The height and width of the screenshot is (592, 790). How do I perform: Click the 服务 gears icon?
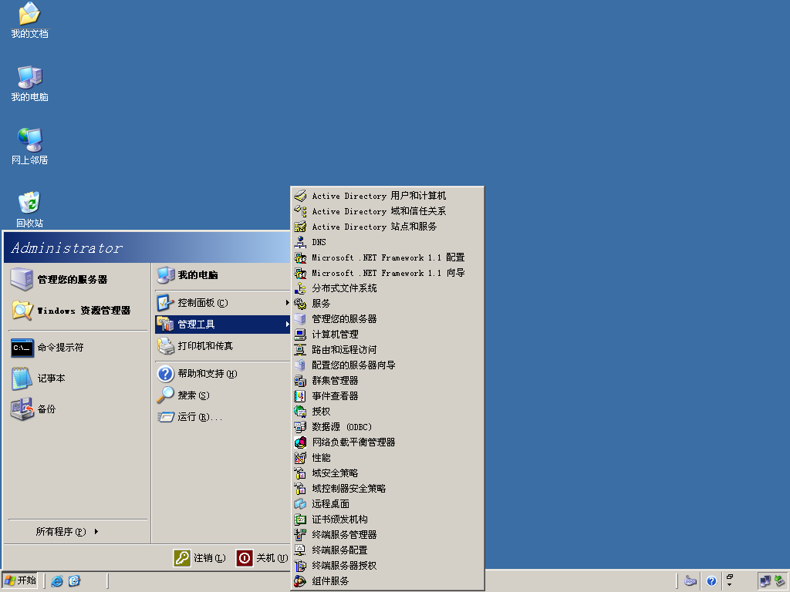(x=300, y=304)
